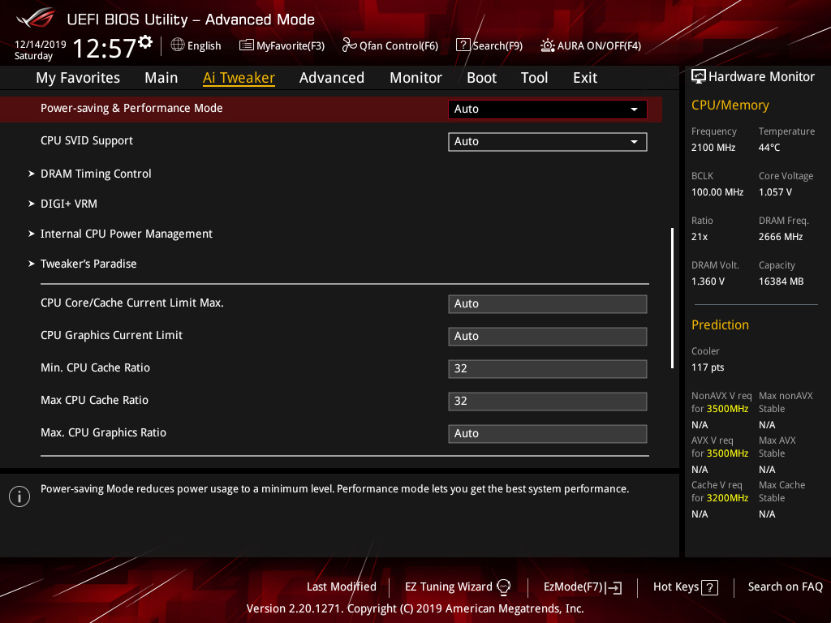
Task: Open the Tool tab
Action: point(534,78)
